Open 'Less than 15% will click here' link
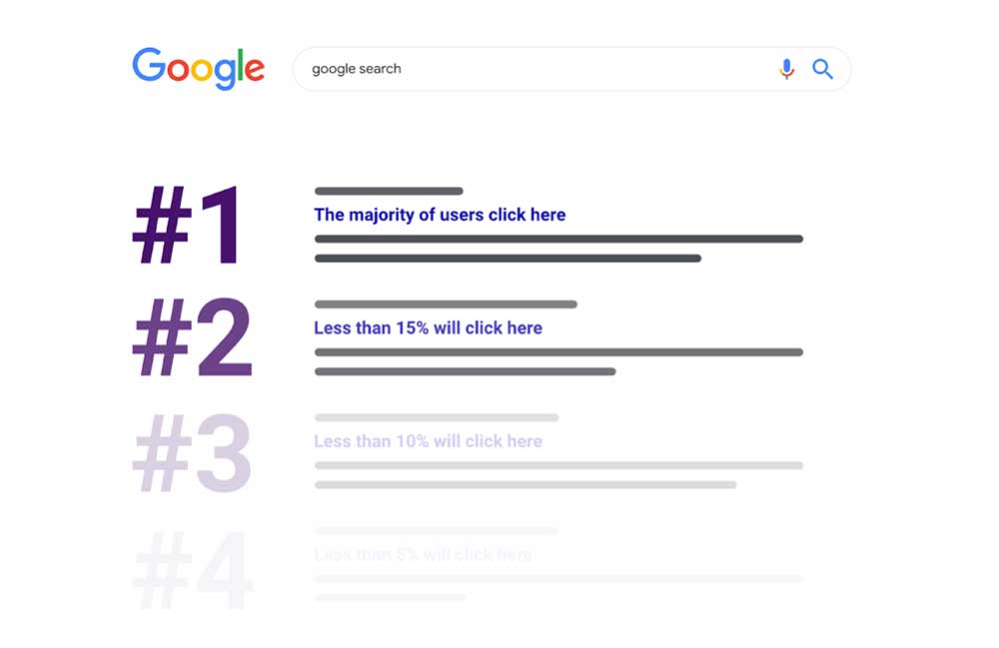This screenshot has height=648, width=999. (429, 327)
